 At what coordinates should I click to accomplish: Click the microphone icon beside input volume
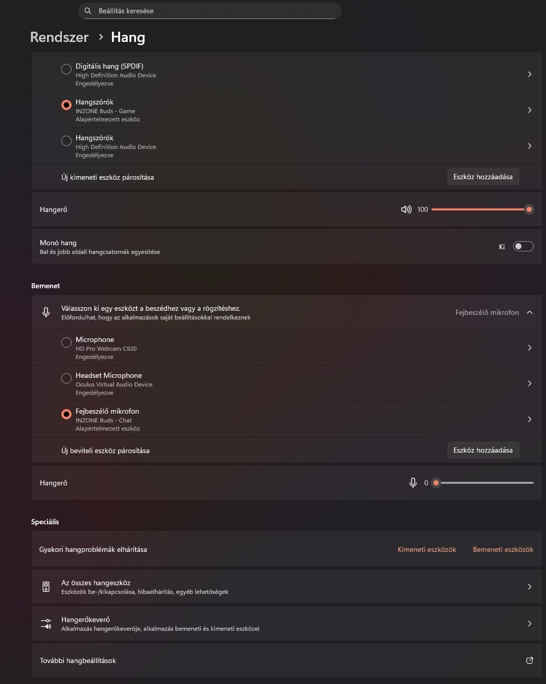coord(413,483)
